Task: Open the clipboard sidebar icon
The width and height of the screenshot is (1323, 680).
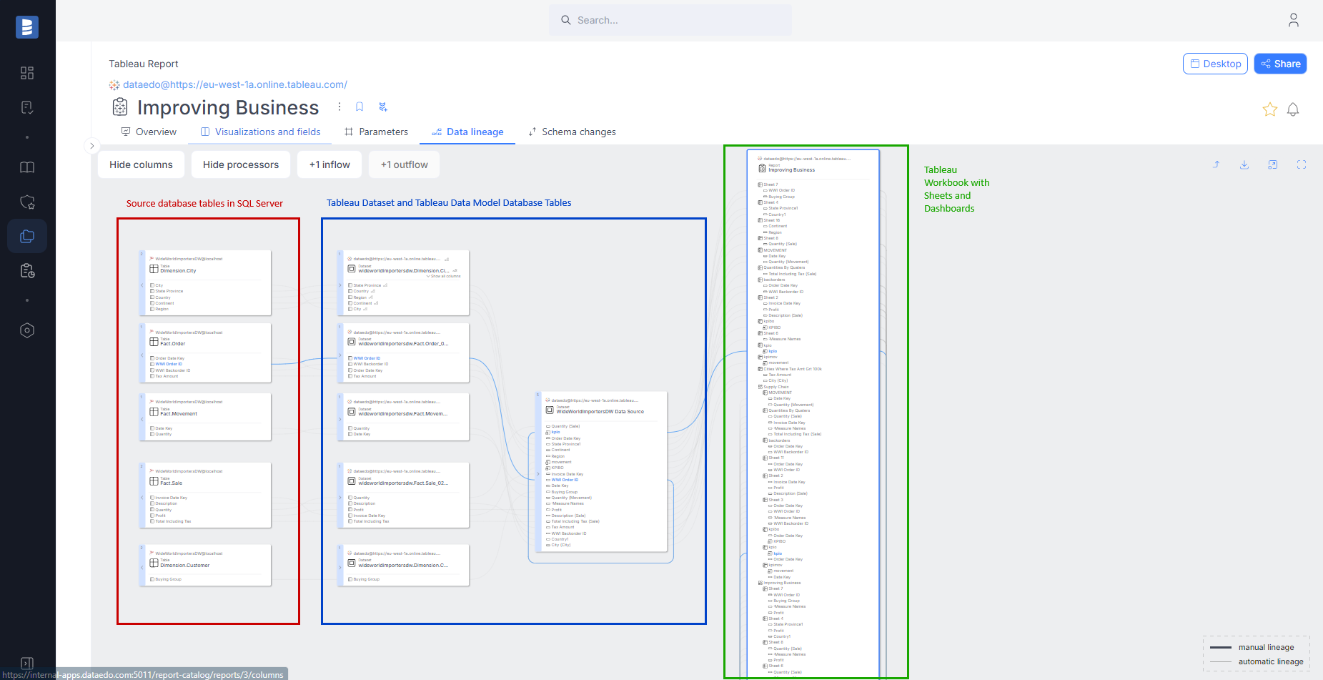Action: [x=27, y=270]
